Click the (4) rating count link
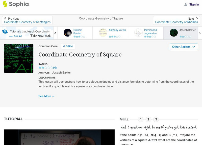 [55, 68]
